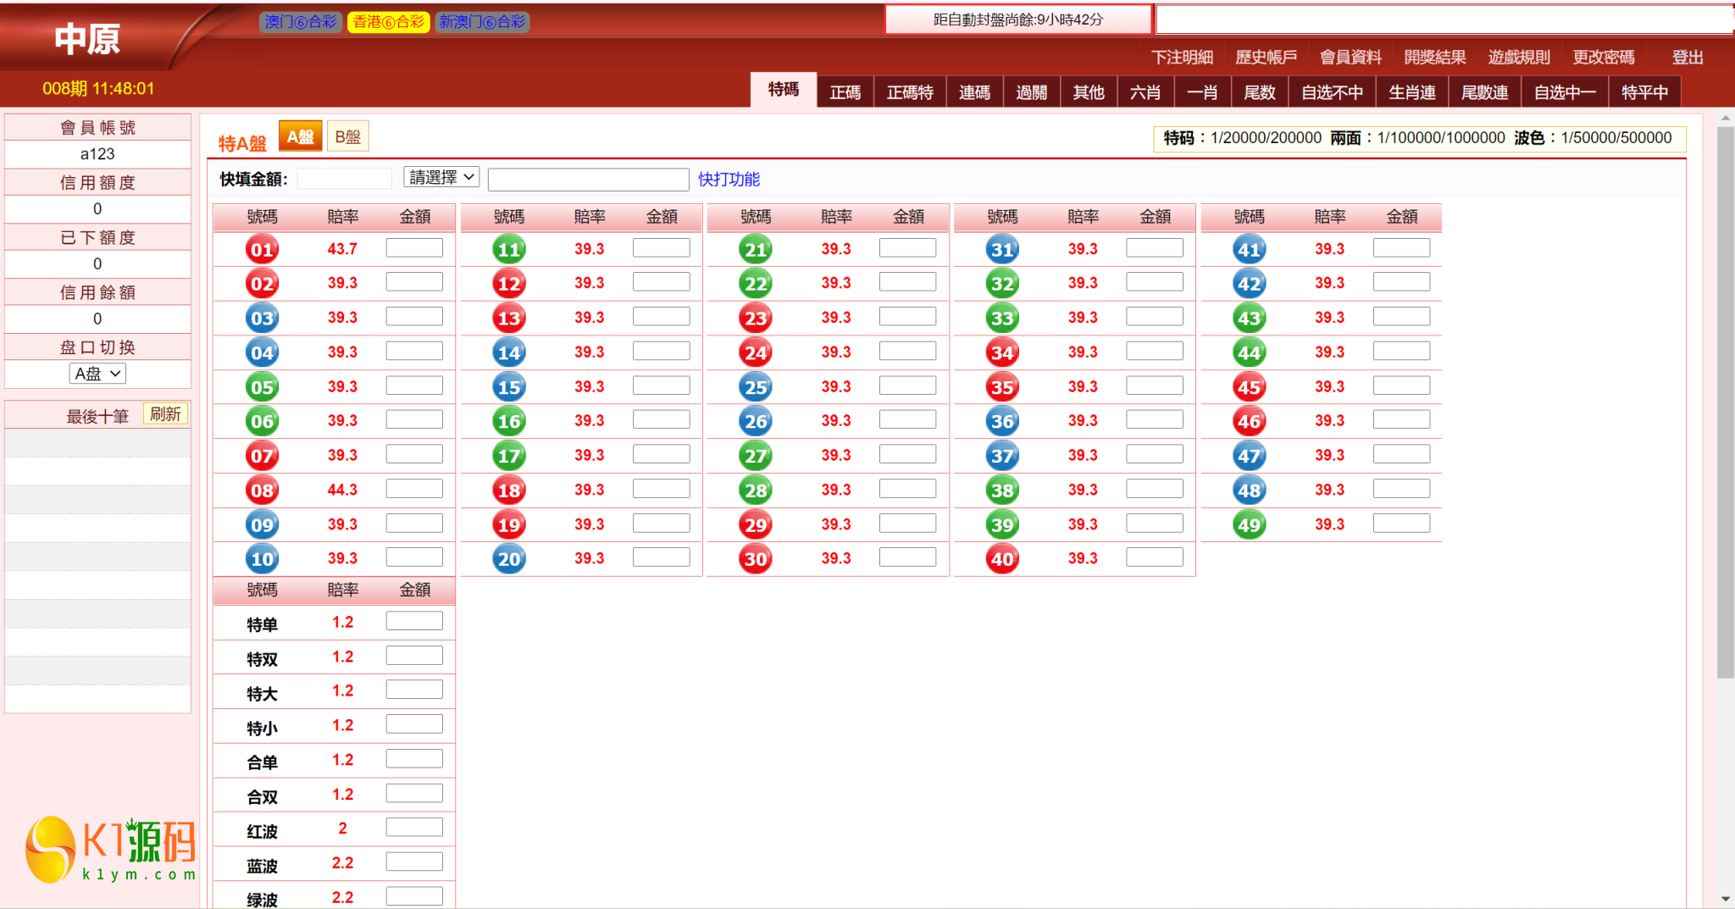Click the amount field for number 49

pos(1401,524)
